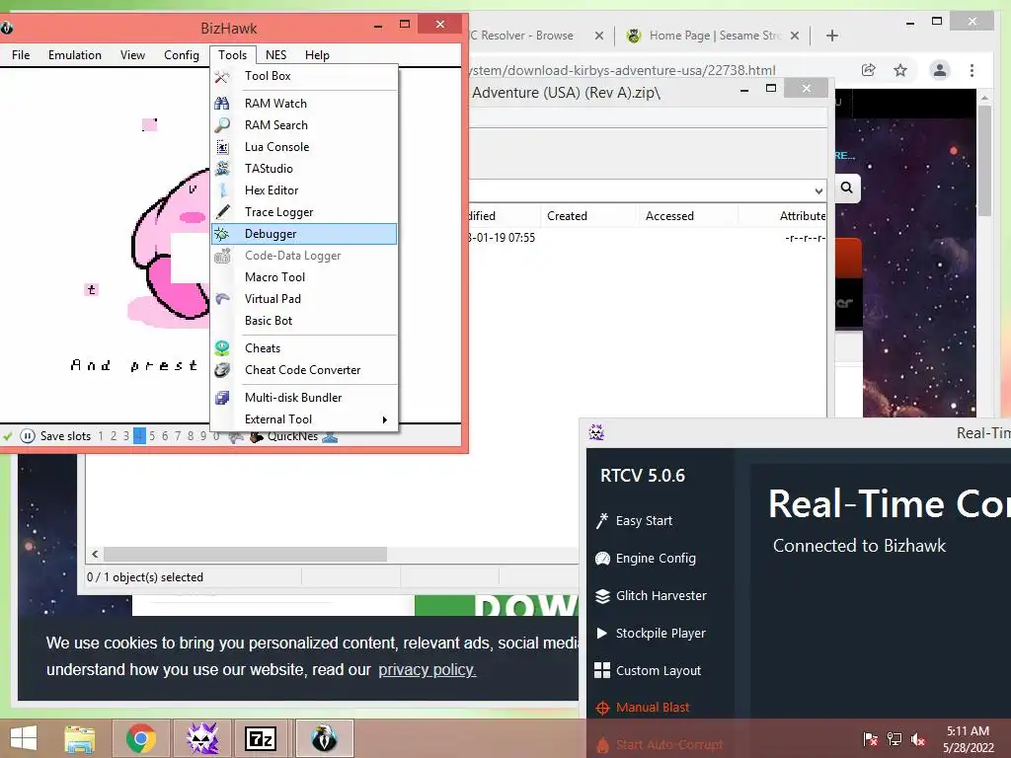
Task: Click the TAStudio icon
Action: coord(222,169)
